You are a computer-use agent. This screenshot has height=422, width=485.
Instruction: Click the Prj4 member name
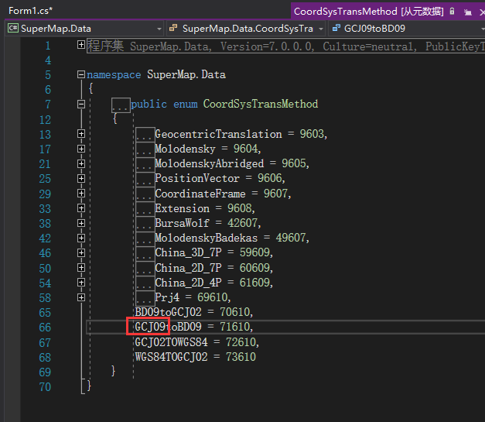click(x=167, y=297)
